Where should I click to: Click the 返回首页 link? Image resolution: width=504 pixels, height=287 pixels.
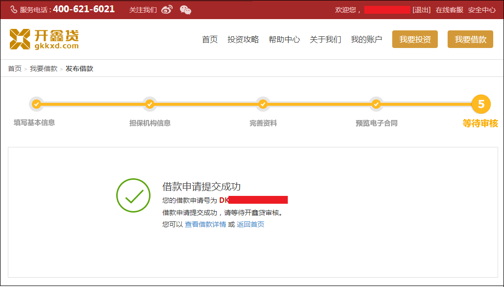click(251, 224)
